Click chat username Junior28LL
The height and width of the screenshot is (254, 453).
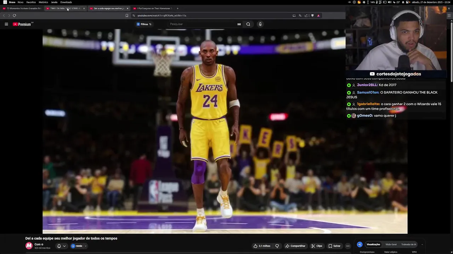(367, 85)
